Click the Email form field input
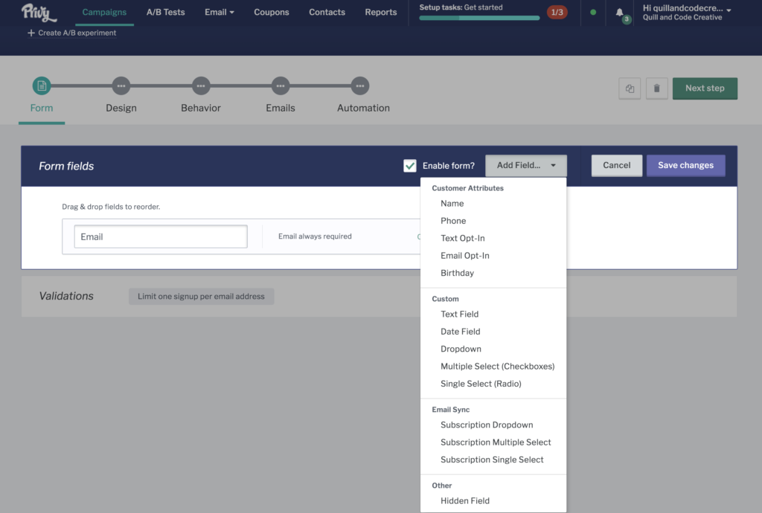762x513 pixels. [x=161, y=236]
